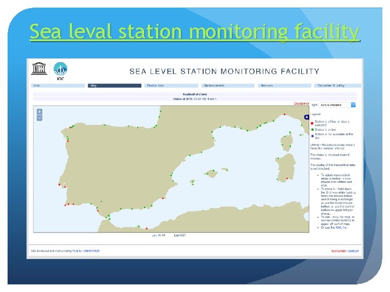Click the UNESCO temple logo

click(39, 68)
